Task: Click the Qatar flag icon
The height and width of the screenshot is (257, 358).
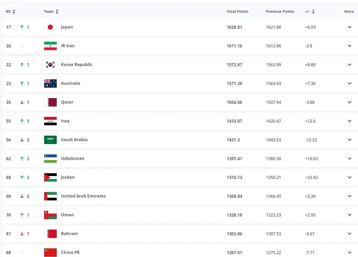Action: click(x=50, y=102)
